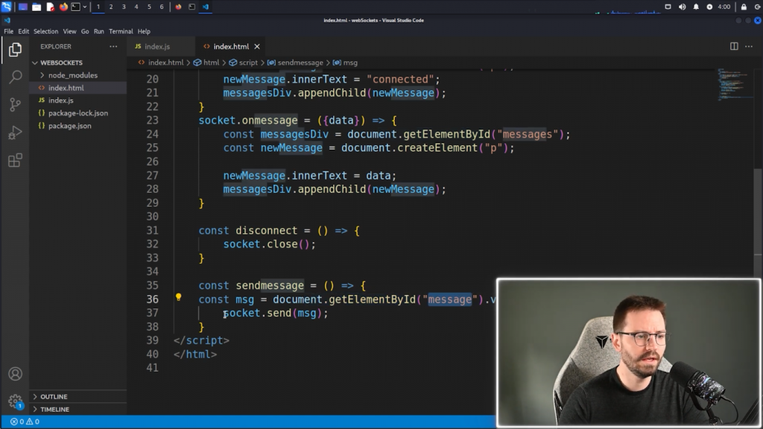This screenshot has height=429, width=763.
Task: Click the editor vertical scrollbar thumb
Action: click(x=758, y=223)
